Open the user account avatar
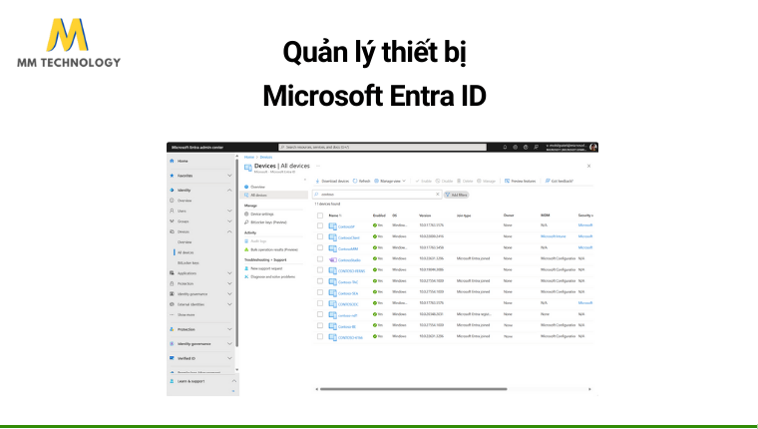 593,147
